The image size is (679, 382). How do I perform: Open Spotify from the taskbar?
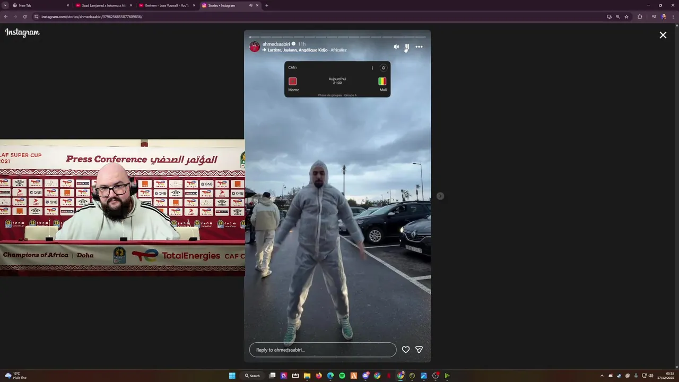pos(342,376)
